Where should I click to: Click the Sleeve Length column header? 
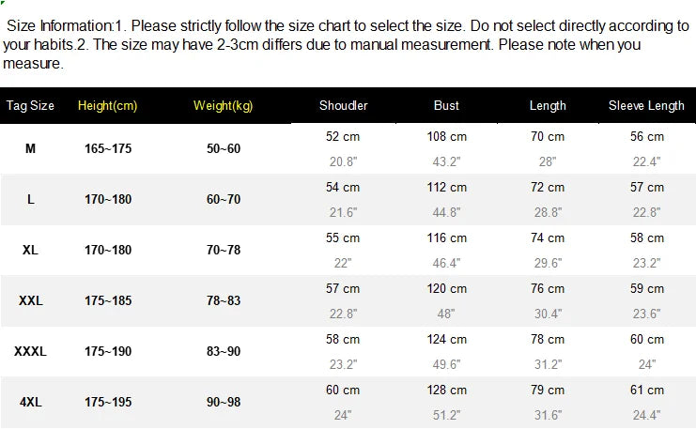click(646, 106)
